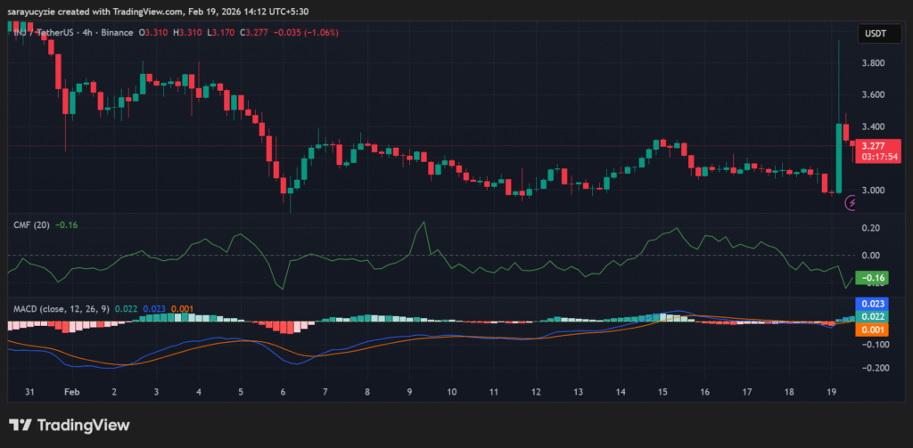Image resolution: width=913 pixels, height=448 pixels.
Task: Click the TradingView logo icon
Action: (21, 426)
